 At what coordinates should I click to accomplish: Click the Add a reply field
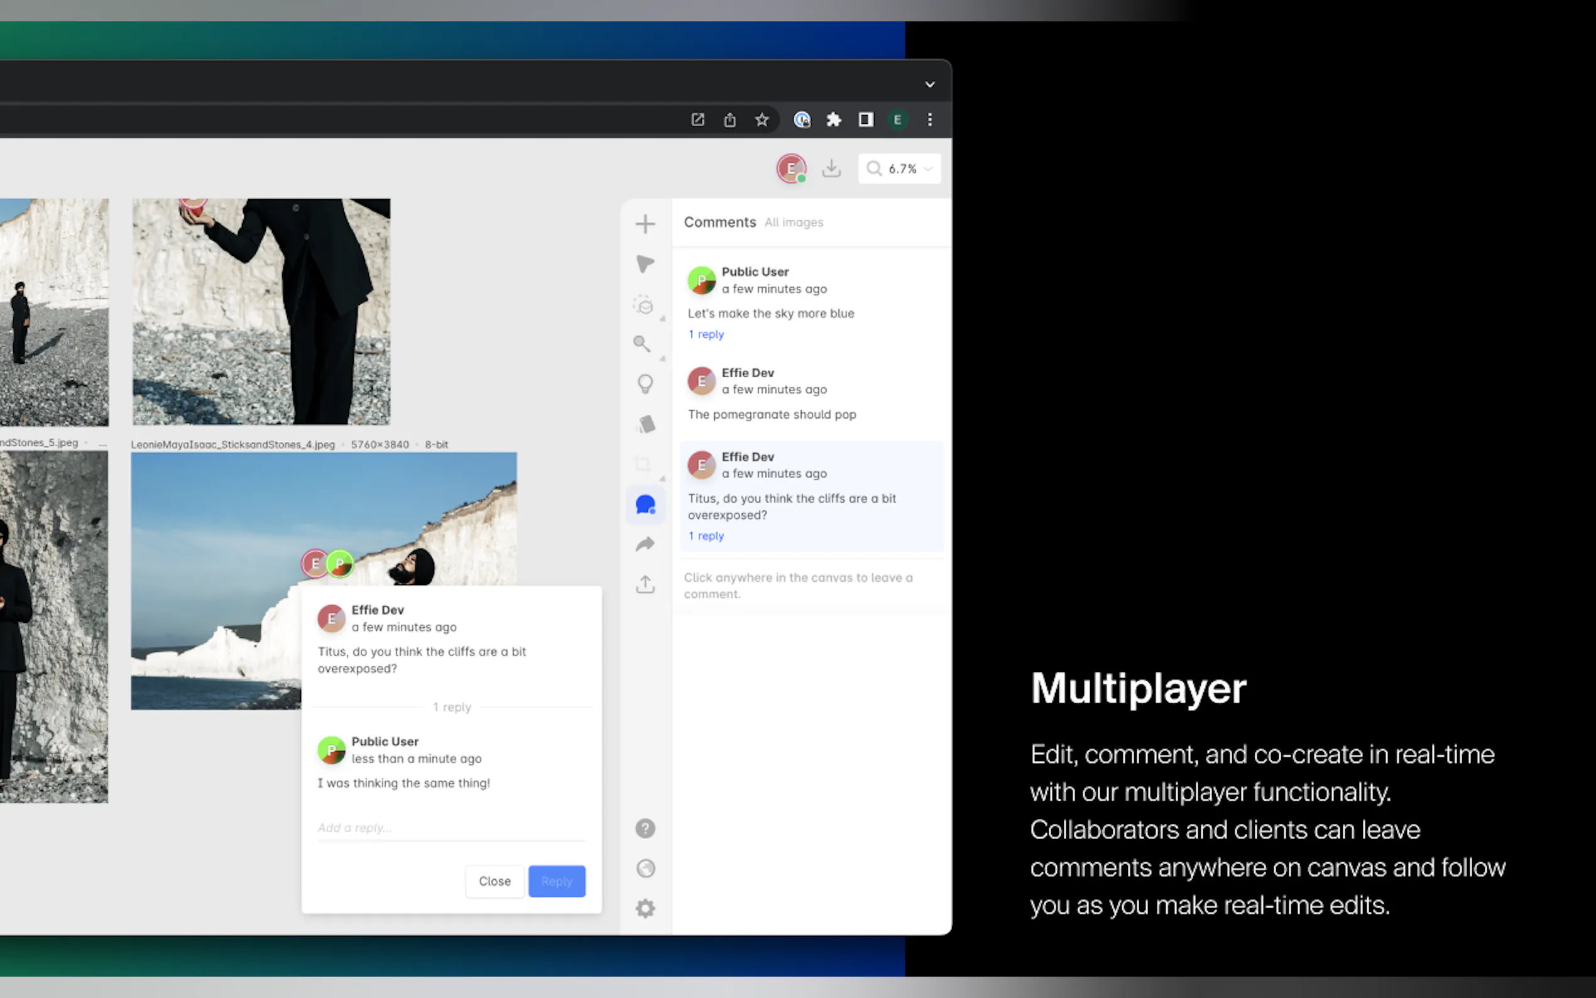click(x=451, y=828)
